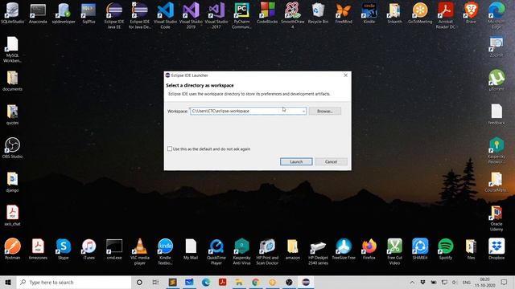
Task: Select the TreeSize Free desktop icon
Action: pos(344,249)
